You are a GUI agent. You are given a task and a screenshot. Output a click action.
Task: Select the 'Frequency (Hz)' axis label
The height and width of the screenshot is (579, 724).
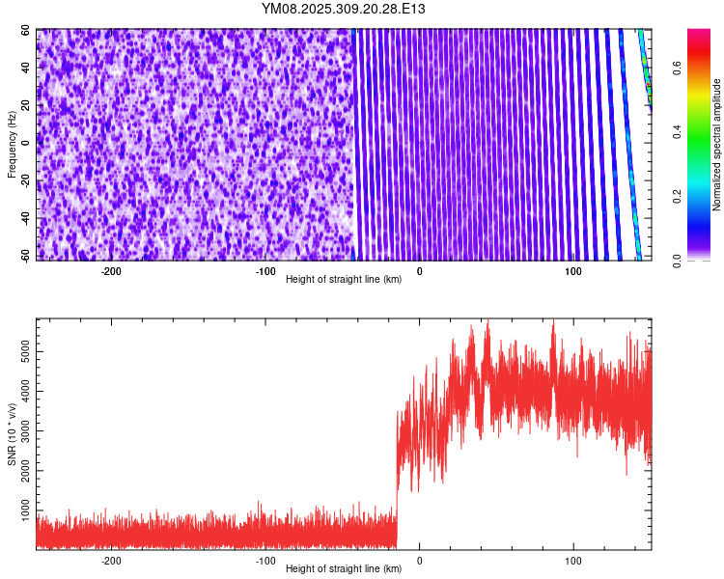pyautogui.click(x=12, y=144)
